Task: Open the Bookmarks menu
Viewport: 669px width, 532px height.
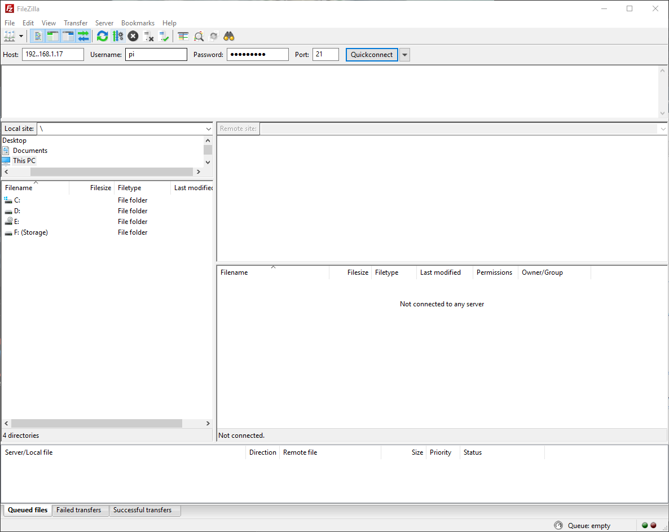Action: coord(138,23)
